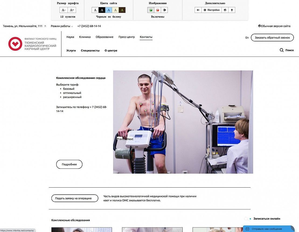Enable images with green picture toggle
The width and height of the screenshot is (299, 232).
[151, 10]
